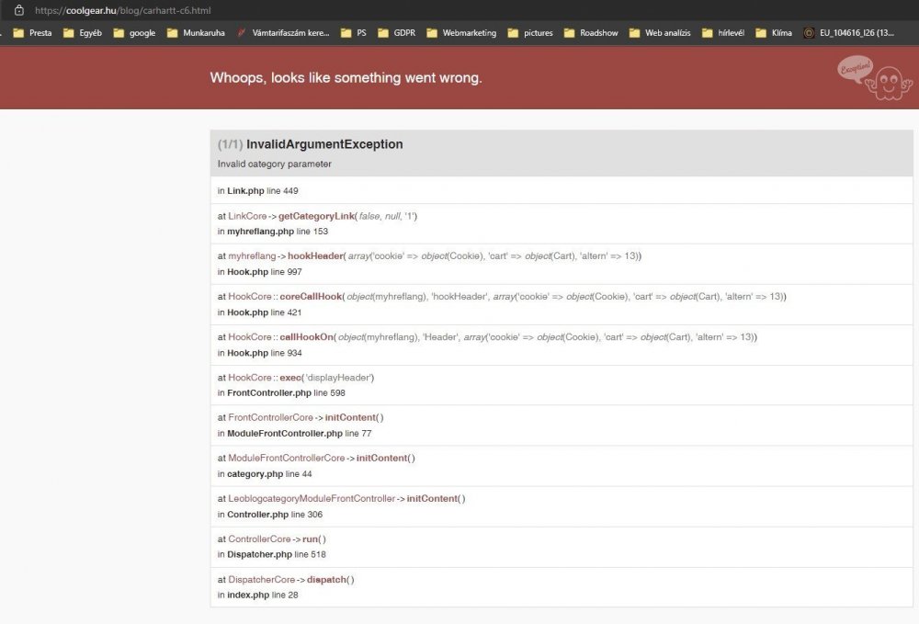Open the Webmarketing bookmarks folder
This screenshot has height=624, width=919.
click(x=469, y=32)
